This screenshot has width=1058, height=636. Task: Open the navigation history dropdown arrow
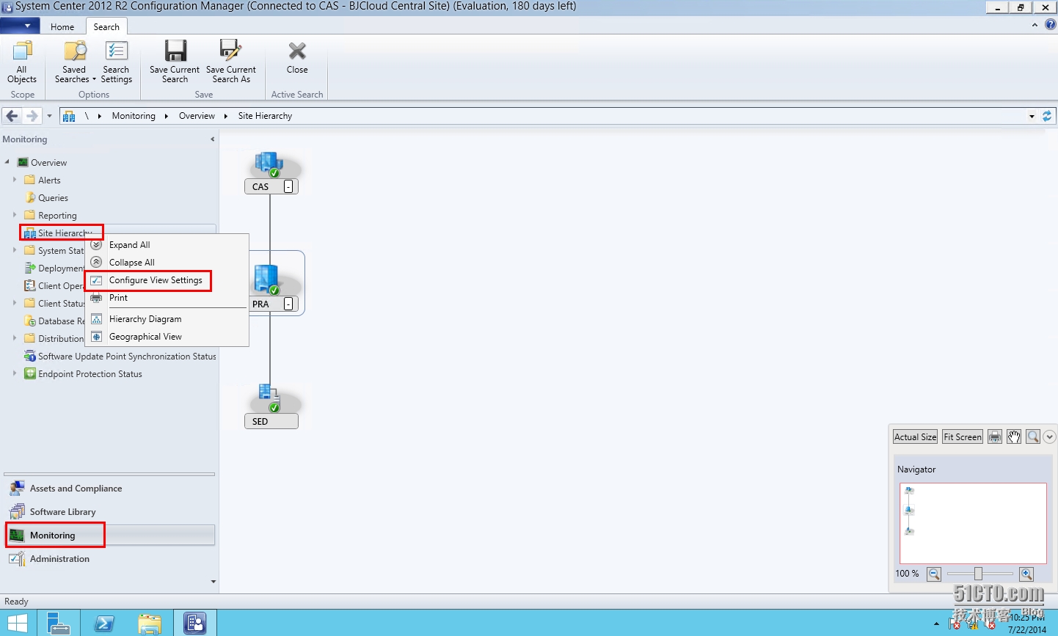[x=49, y=116]
